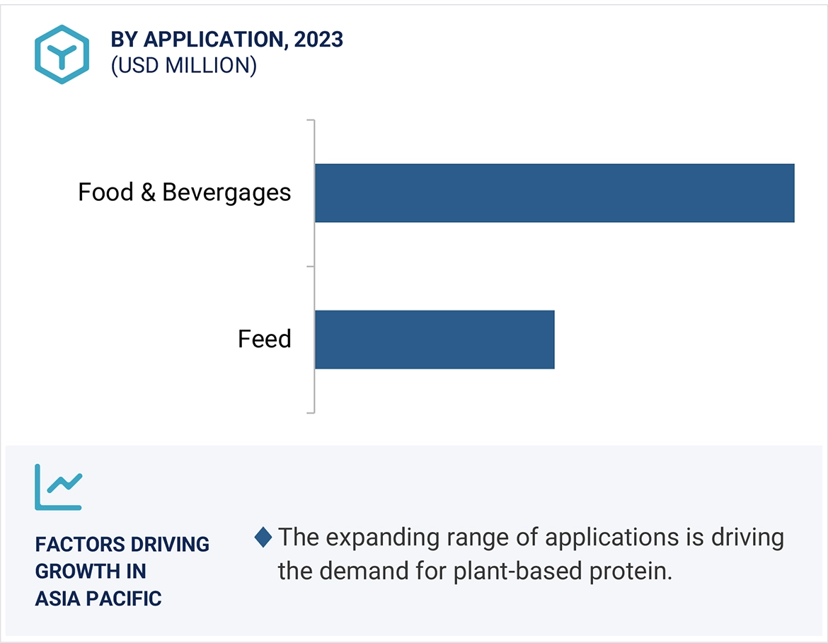This screenshot has width=828, height=643.
Task: Click the "FACTORS DRIVING" heading line
Action: click(122, 545)
